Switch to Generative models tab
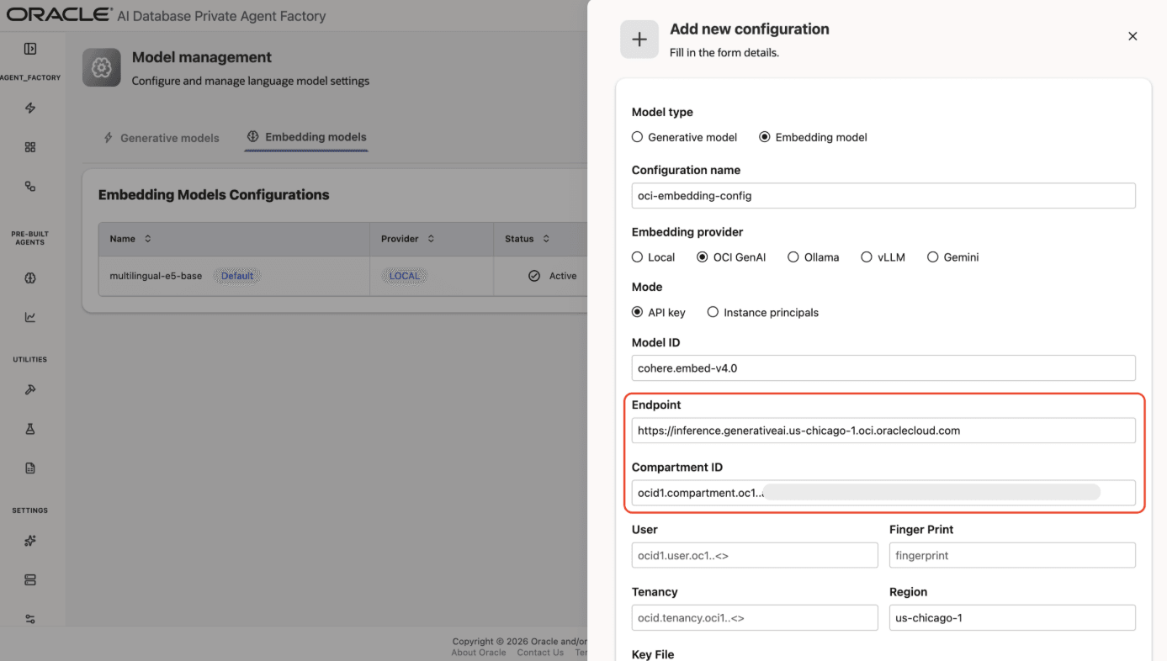Screen dimensions: 1167x661 (162, 138)
